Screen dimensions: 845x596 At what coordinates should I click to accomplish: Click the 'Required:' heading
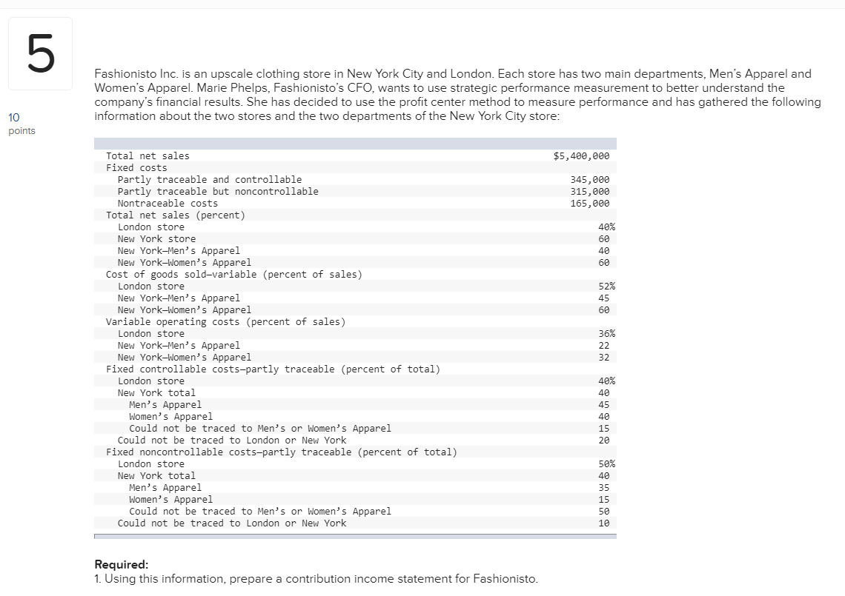coord(122,564)
